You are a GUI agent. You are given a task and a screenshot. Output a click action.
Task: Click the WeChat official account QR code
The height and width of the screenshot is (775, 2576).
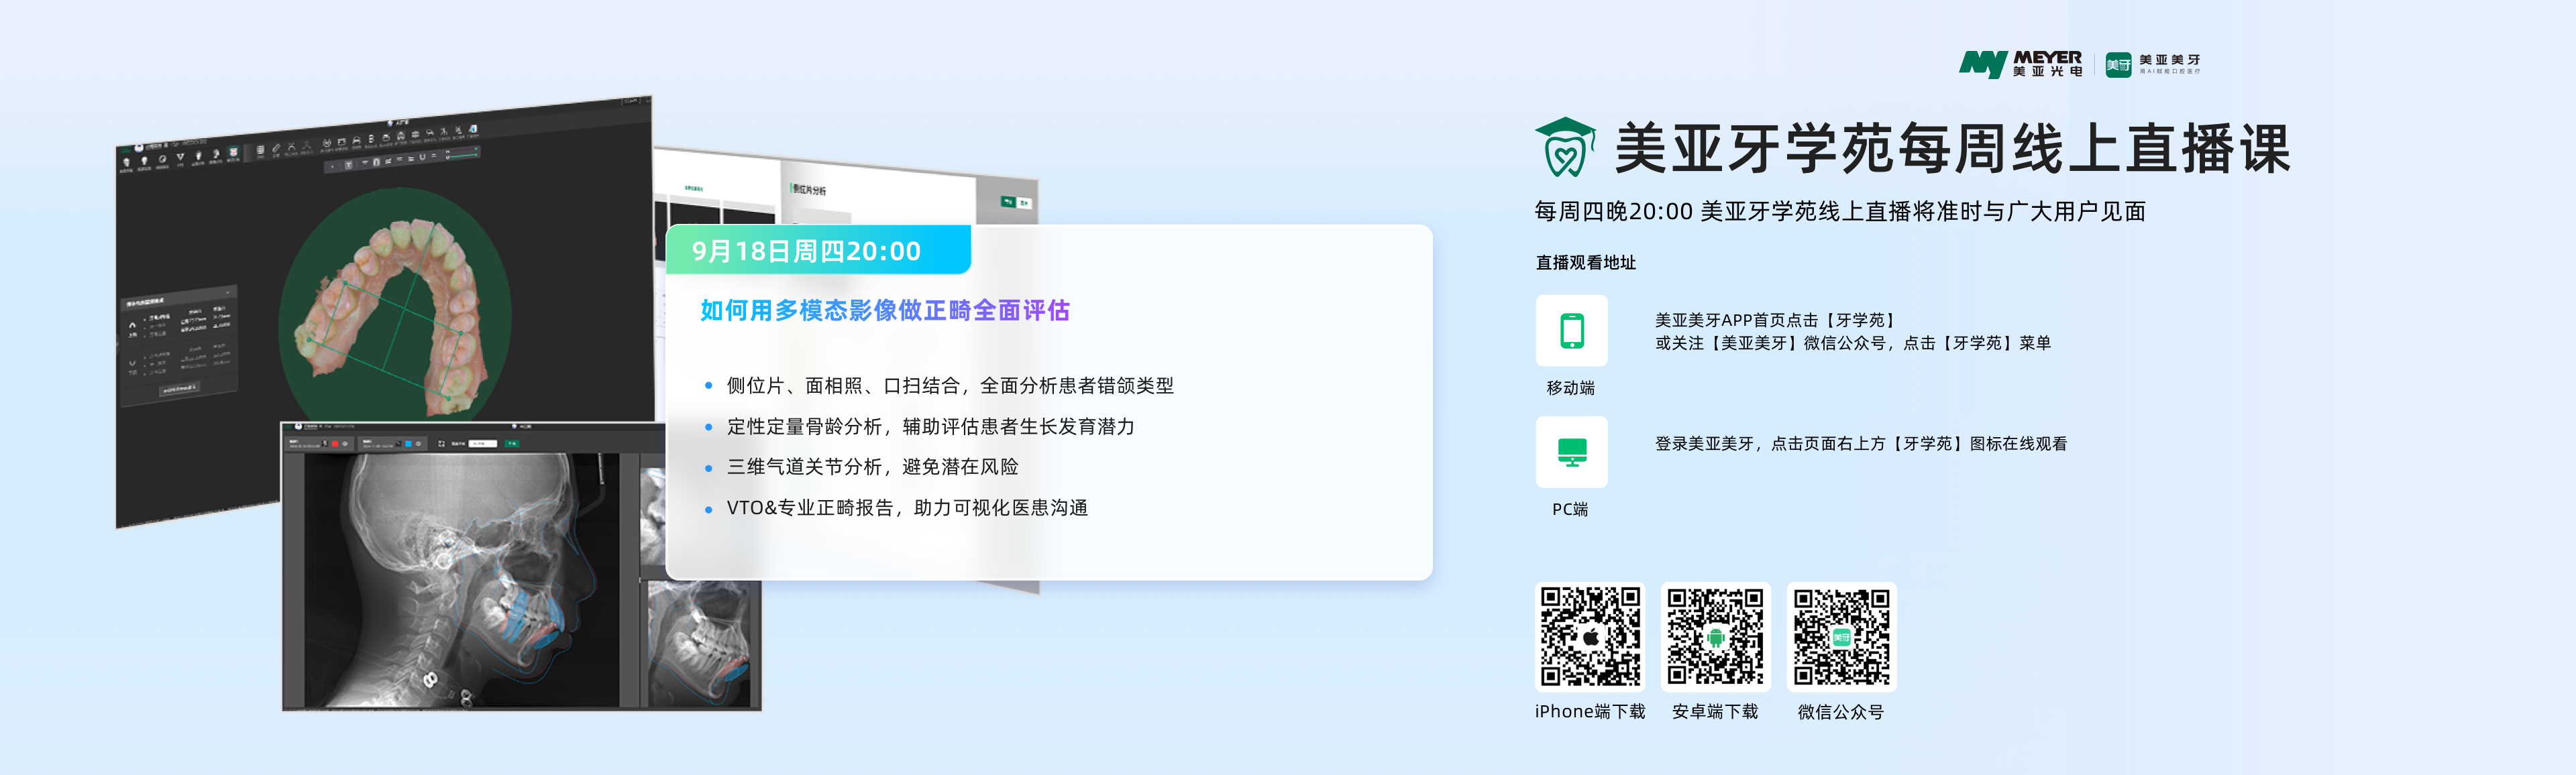[x=1841, y=637]
